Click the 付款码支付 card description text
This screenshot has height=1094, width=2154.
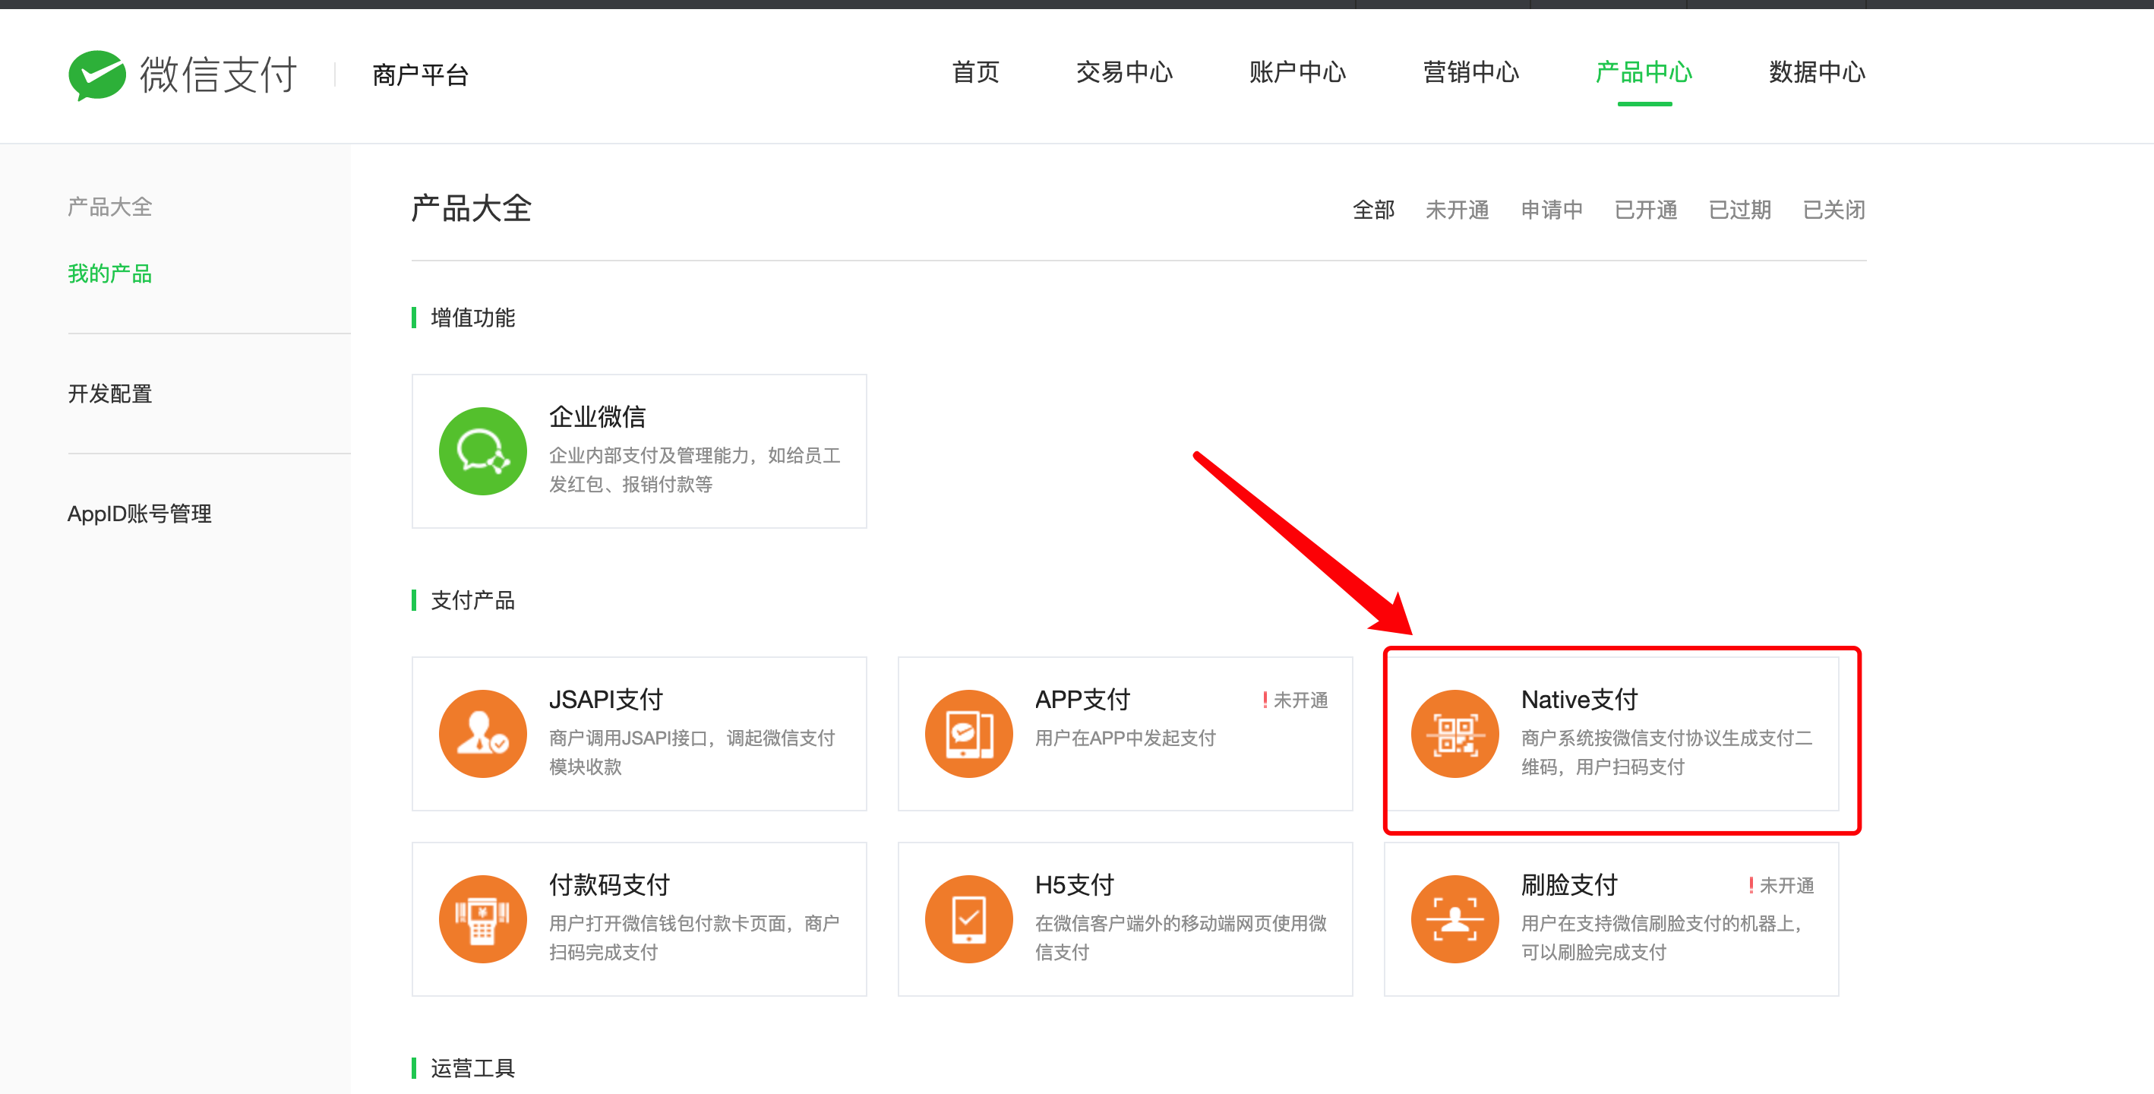click(695, 938)
